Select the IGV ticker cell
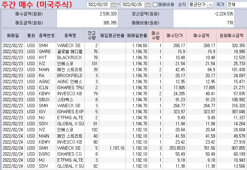247x170 pixels. [x=47, y=112]
